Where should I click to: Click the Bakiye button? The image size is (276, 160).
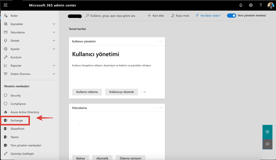[x=81, y=158]
